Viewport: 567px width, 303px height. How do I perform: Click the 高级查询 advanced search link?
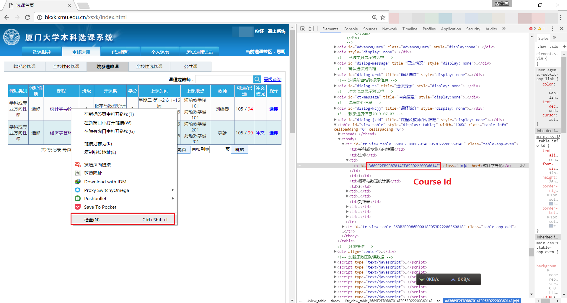click(272, 80)
